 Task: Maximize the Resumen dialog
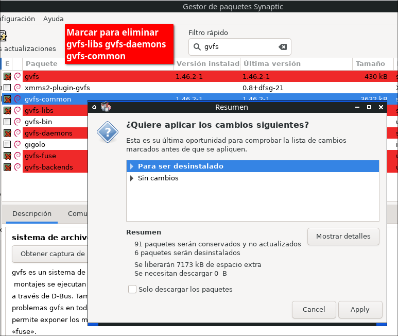[369, 107]
